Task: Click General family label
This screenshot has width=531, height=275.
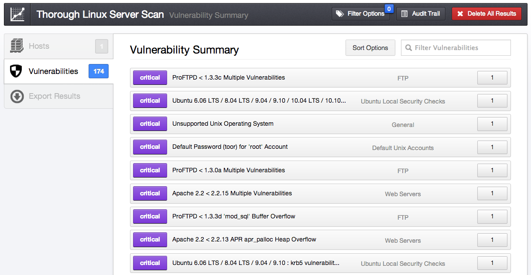Action: coord(403,125)
